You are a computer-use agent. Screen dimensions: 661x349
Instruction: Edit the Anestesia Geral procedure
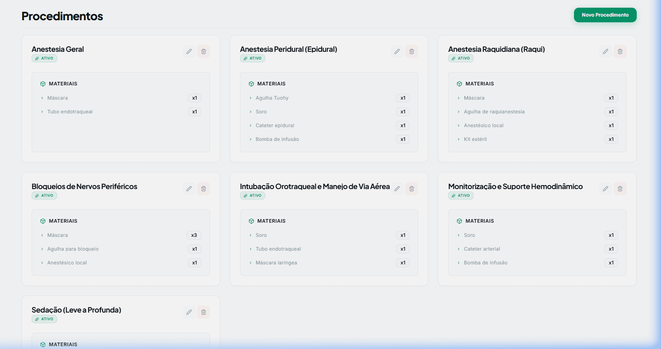(x=189, y=51)
